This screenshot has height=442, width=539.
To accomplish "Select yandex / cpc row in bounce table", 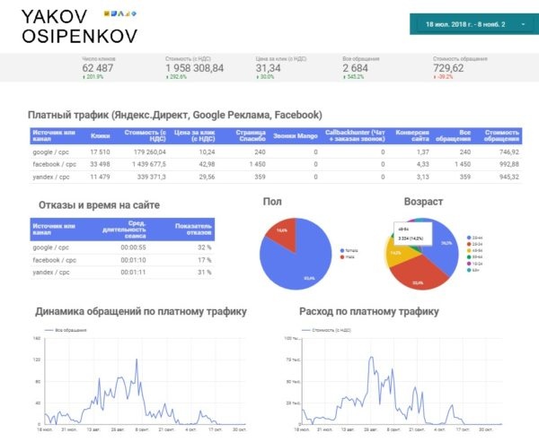I will coord(122,273).
